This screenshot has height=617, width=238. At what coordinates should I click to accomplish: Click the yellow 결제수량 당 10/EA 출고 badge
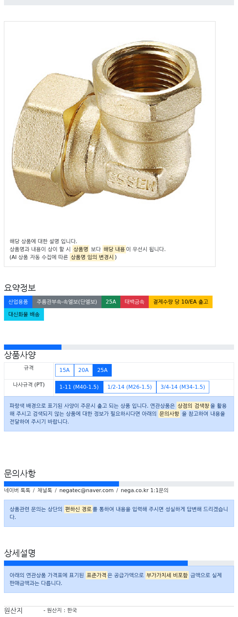180,302
